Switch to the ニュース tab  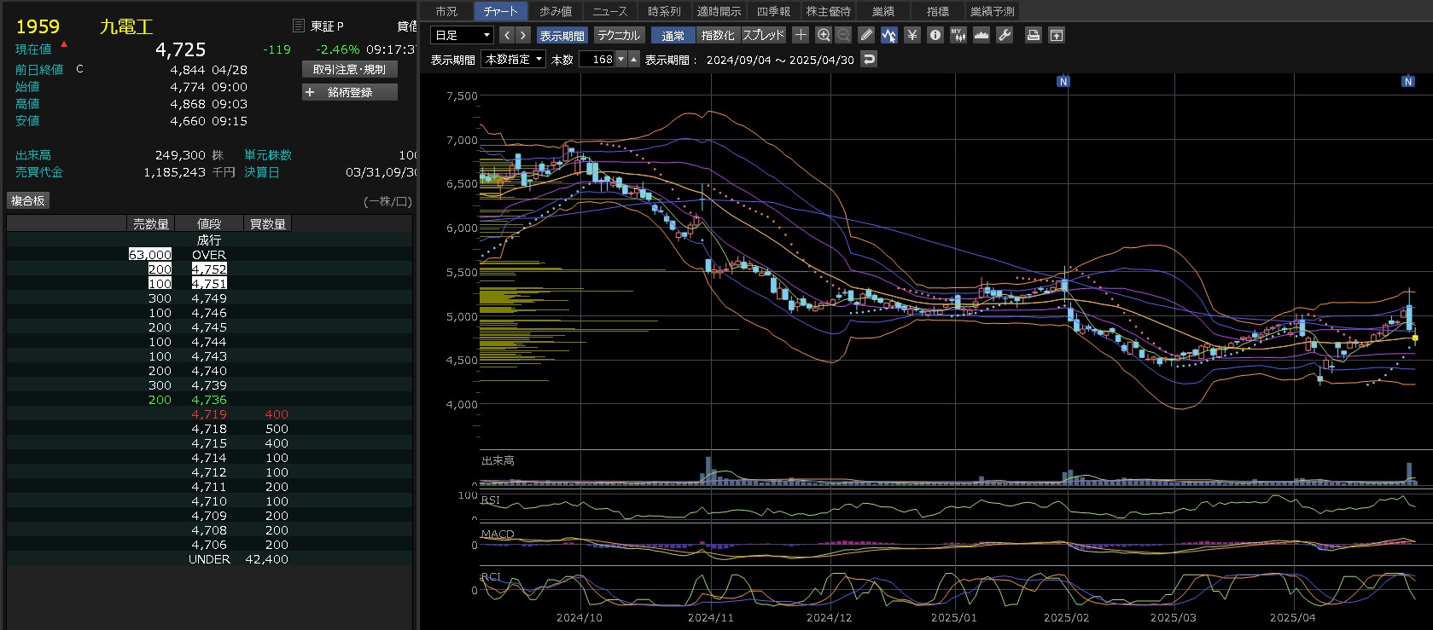tap(609, 11)
